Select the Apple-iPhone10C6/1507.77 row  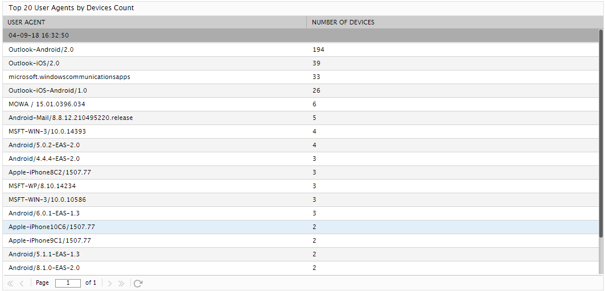(x=300, y=227)
